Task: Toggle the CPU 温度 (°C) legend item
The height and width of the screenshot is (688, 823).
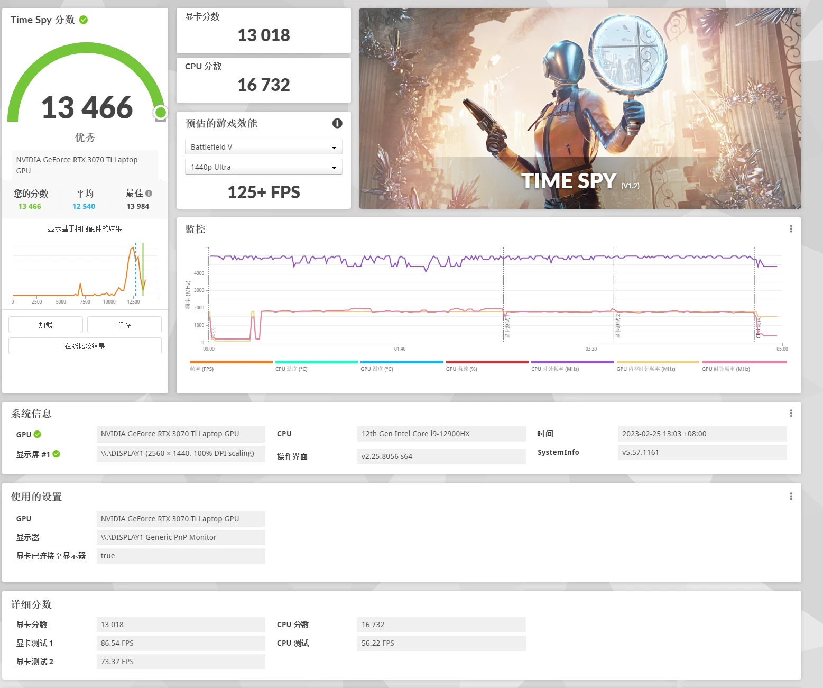Action: pos(316,366)
